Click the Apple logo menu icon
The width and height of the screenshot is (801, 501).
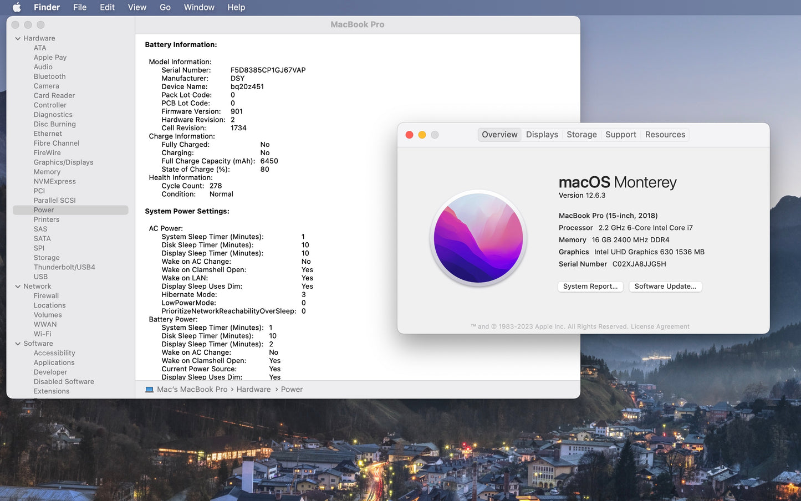click(x=17, y=7)
